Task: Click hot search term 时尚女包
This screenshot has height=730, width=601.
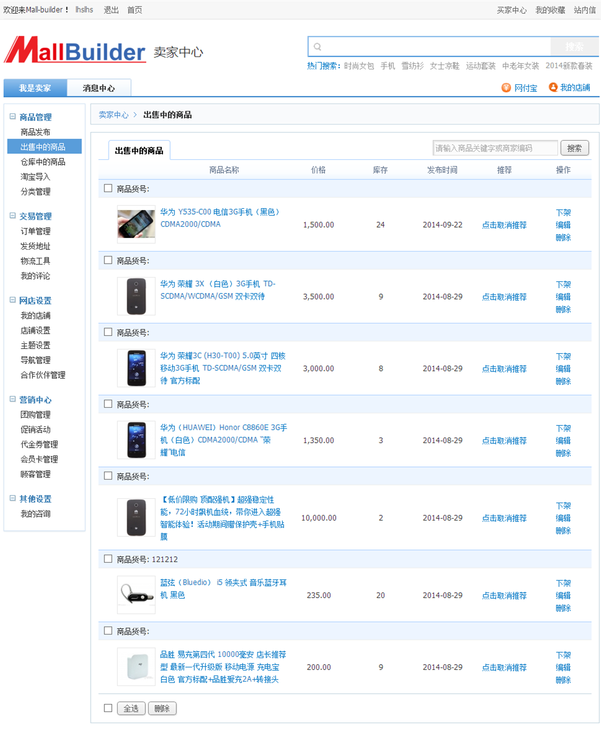Action: (x=359, y=66)
